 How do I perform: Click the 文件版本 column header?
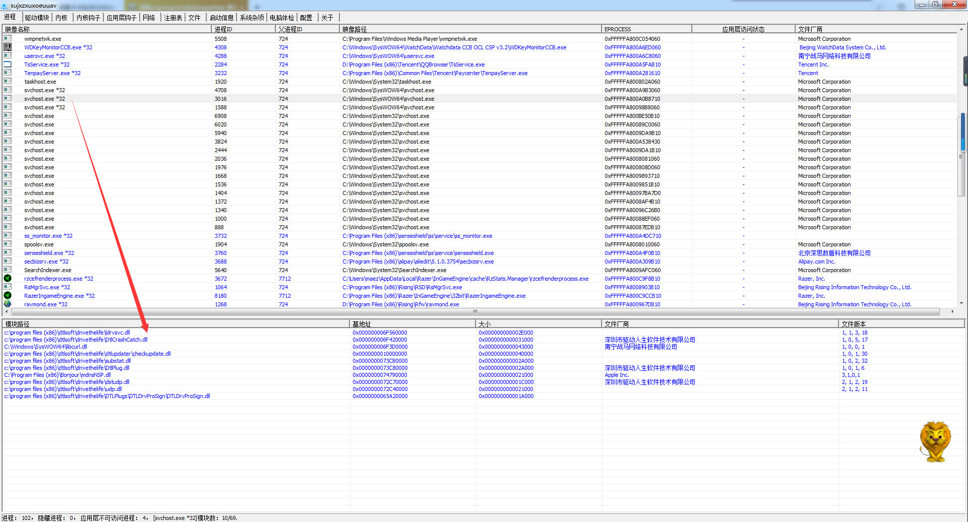[x=902, y=324]
